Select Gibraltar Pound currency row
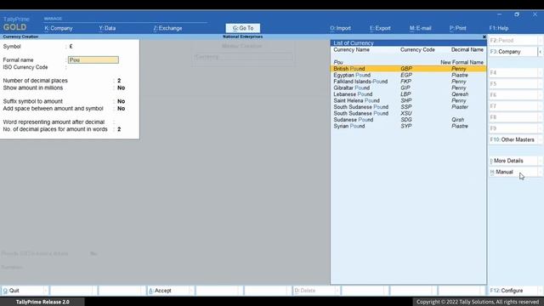Screen dimensions: 544x306 pos(408,88)
